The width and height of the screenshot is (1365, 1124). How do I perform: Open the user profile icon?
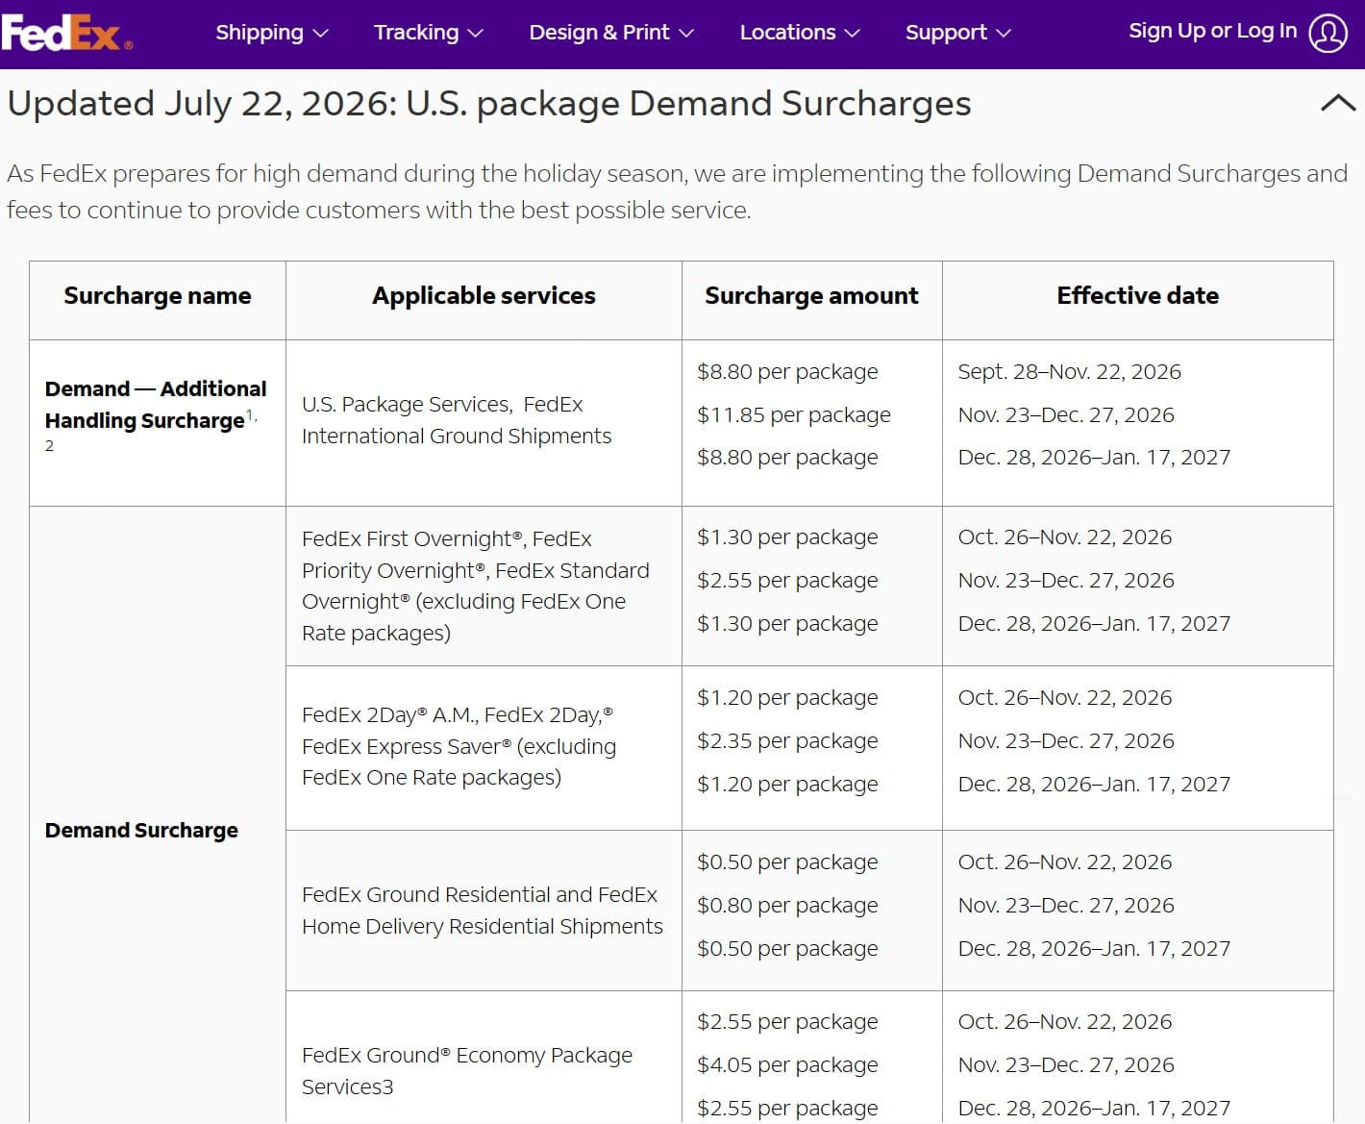click(1328, 33)
